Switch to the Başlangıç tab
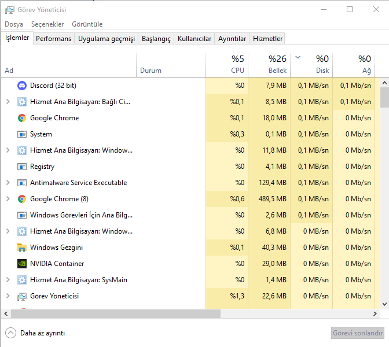 click(x=156, y=39)
